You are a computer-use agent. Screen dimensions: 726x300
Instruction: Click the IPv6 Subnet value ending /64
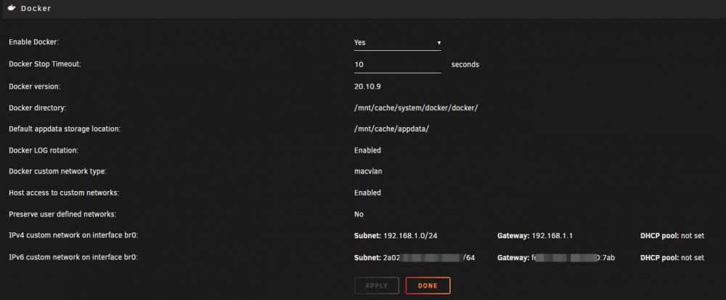415,257
